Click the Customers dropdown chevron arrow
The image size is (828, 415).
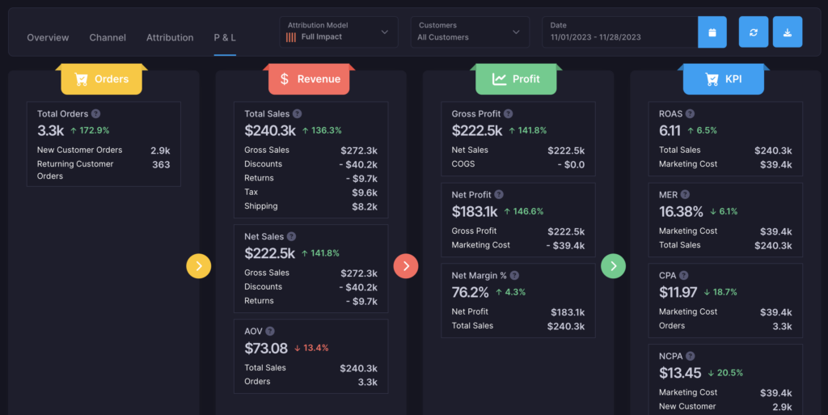[516, 32]
